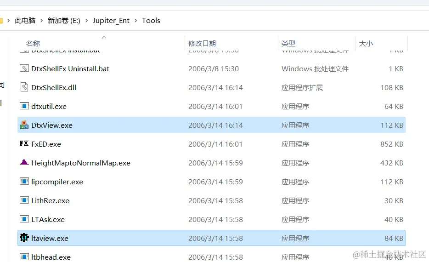Select the file name dtxutil.exe
Image resolution: width=429 pixels, height=262 pixels.
(x=49, y=107)
